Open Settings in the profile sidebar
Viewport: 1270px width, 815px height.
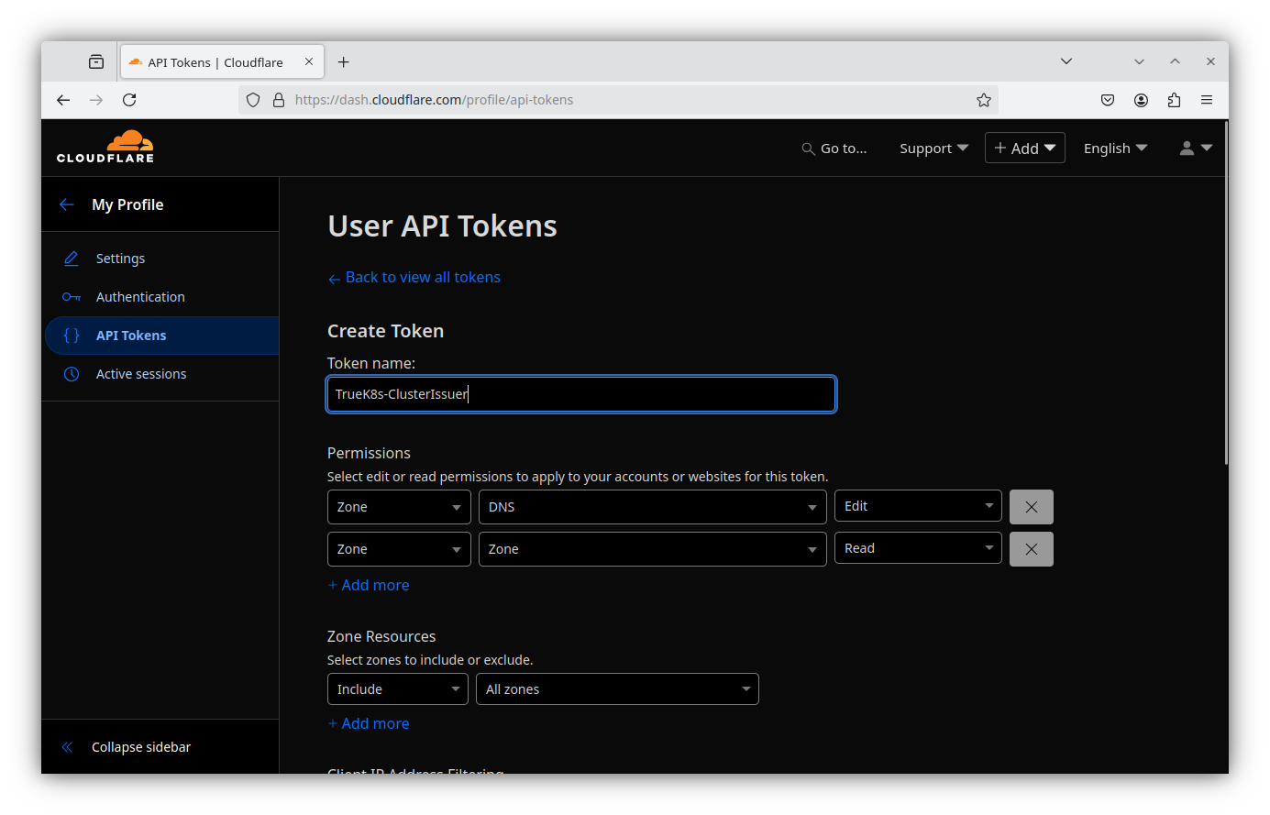click(x=120, y=259)
